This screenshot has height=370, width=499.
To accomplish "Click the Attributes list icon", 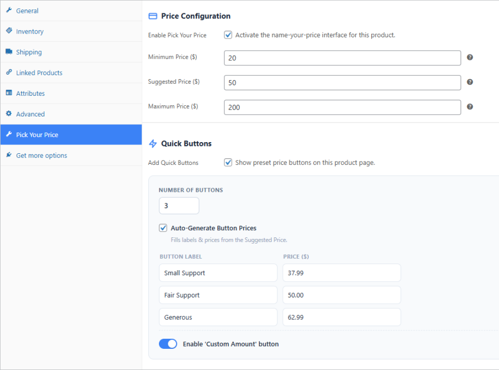I will [x=8, y=93].
